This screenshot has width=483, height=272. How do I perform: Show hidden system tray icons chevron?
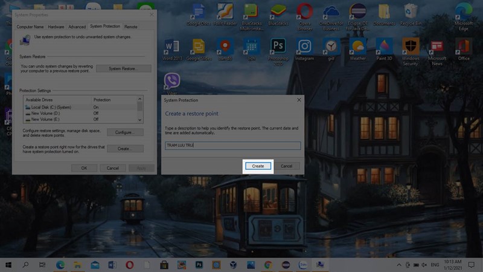399,265
